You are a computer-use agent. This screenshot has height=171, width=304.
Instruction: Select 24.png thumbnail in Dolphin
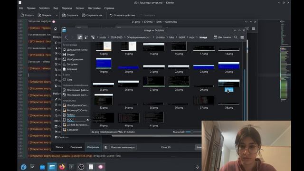(229, 66)
